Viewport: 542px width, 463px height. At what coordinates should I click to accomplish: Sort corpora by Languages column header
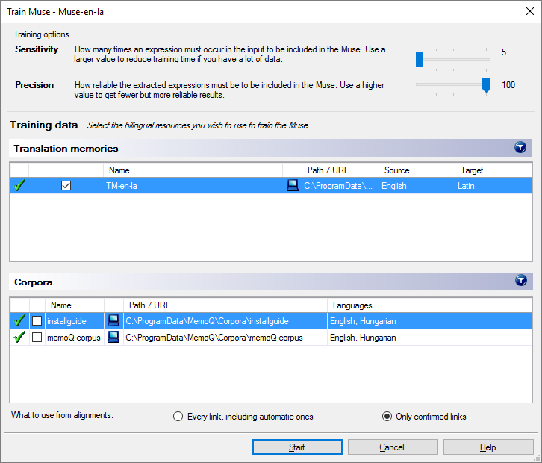pos(429,305)
